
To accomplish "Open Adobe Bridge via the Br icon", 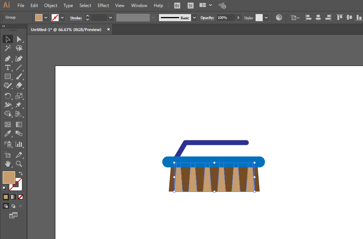I will pyautogui.click(x=178, y=6).
